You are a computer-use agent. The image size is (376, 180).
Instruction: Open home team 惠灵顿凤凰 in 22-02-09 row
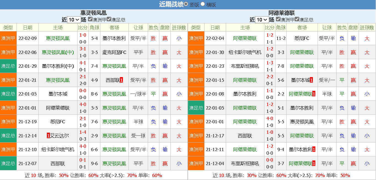point(58,38)
